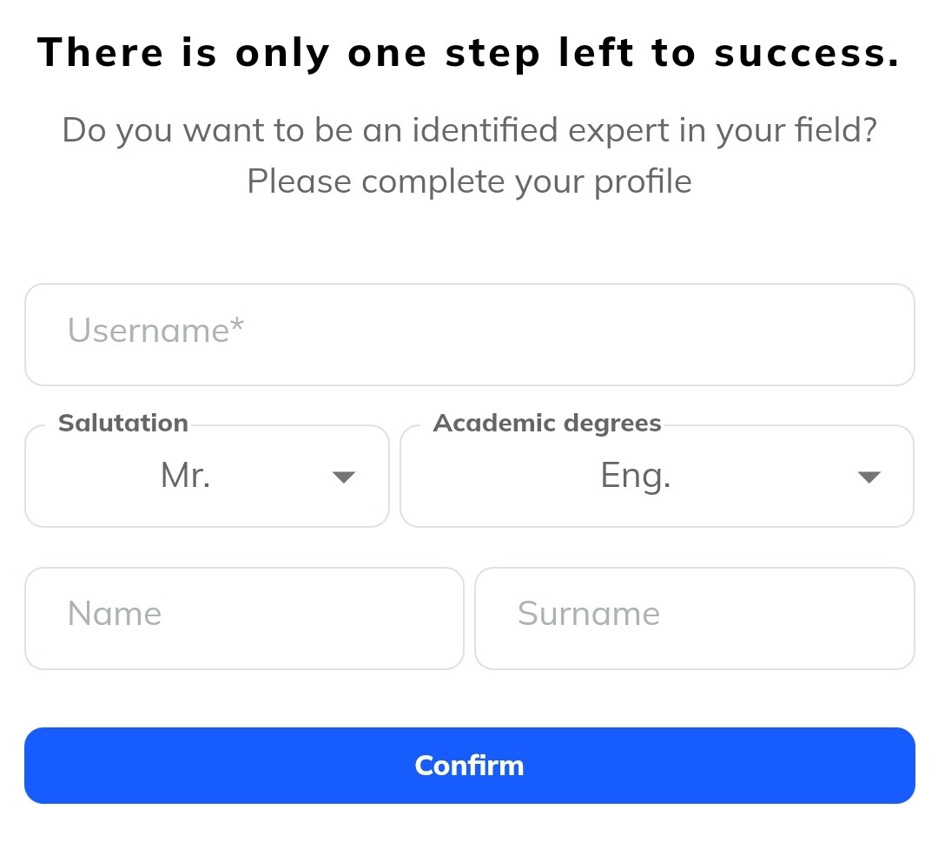This screenshot has height=842, width=938.
Task: Select the Name placeholder text
Action: click(x=115, y=615)
